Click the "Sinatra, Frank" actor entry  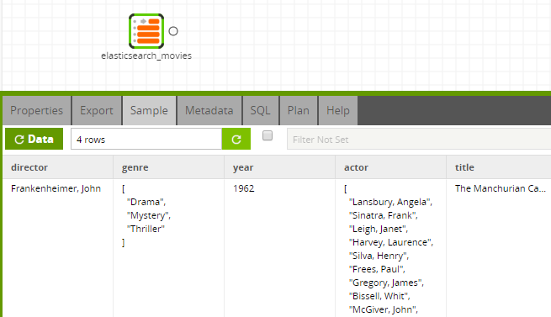pos(384,215)
